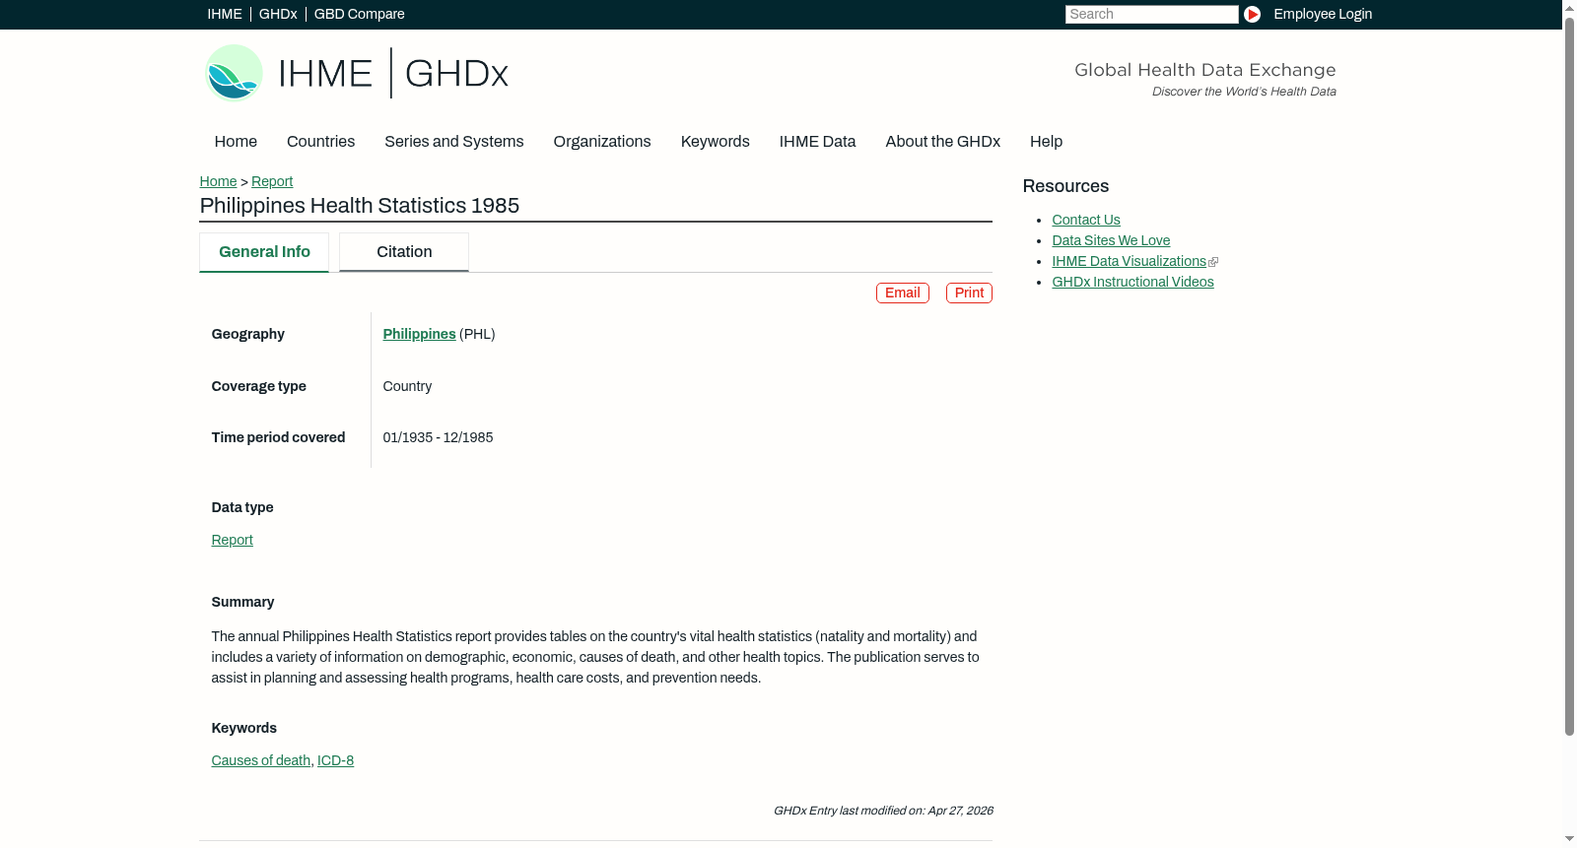Viewport: 1577px width, 848px height.
Task: Select the General Info tab
Action: [264, 252]
